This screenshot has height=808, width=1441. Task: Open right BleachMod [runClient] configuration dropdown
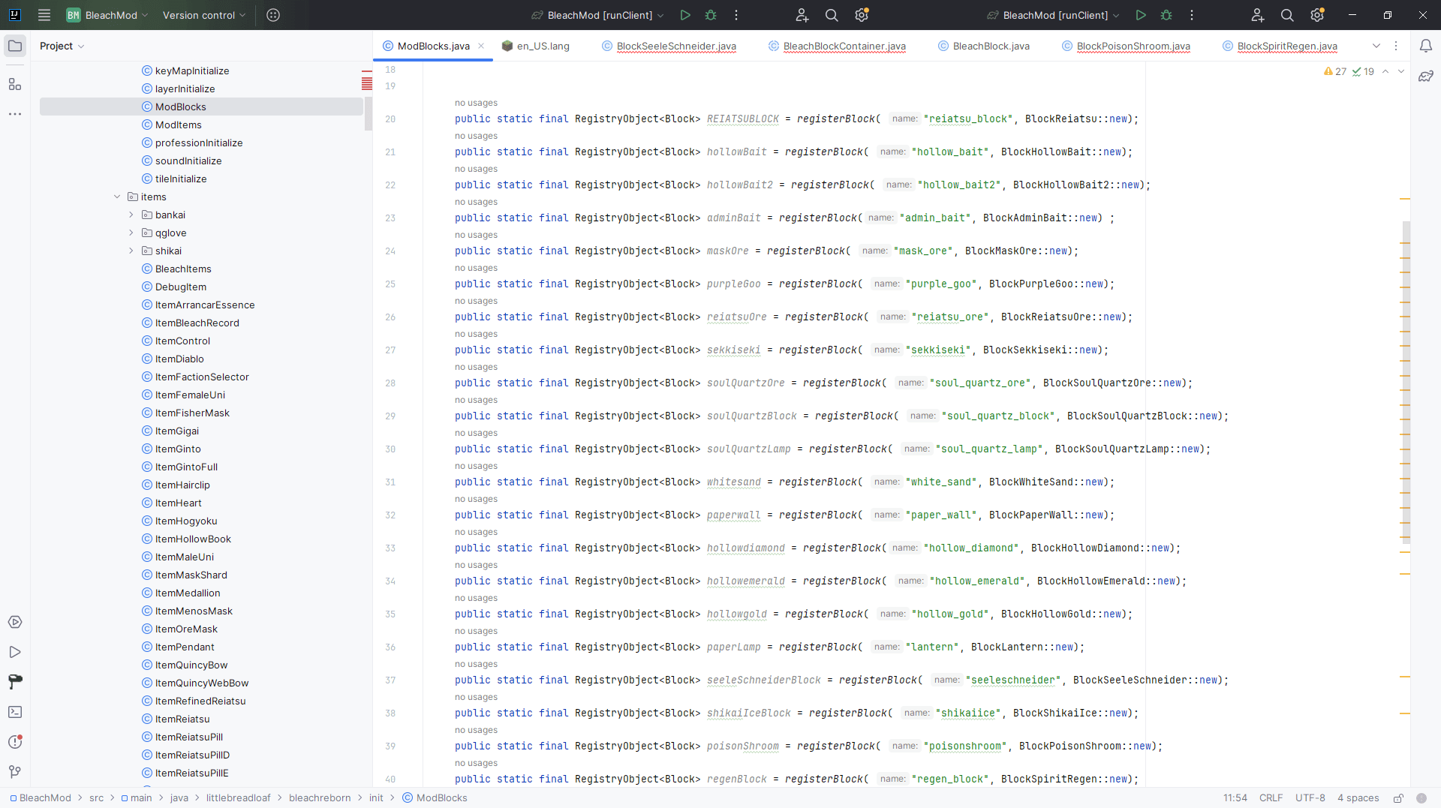tap(1054, 15)
